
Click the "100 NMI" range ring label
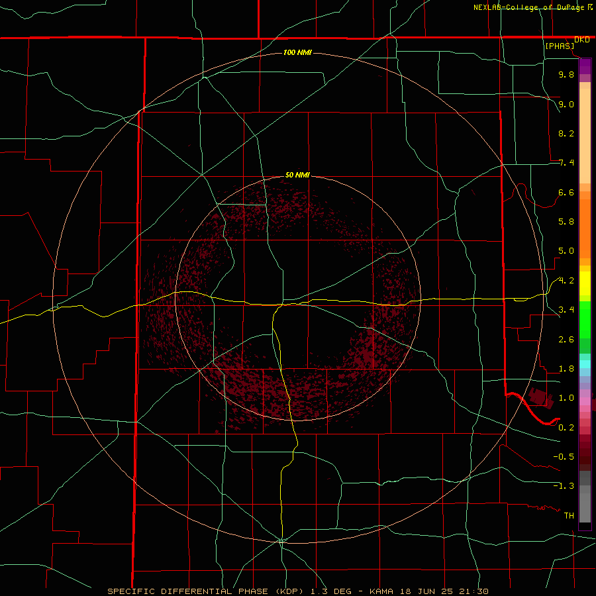coord(297,52)
